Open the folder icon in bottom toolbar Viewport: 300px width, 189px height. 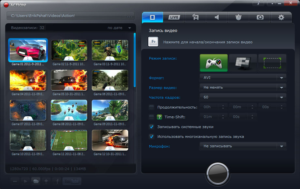point(36,181)
